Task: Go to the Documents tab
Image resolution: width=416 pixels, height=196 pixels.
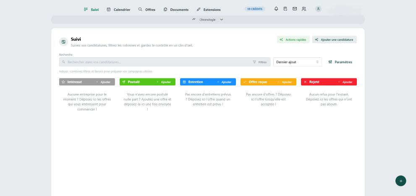Action: click(x=176, y=9)
